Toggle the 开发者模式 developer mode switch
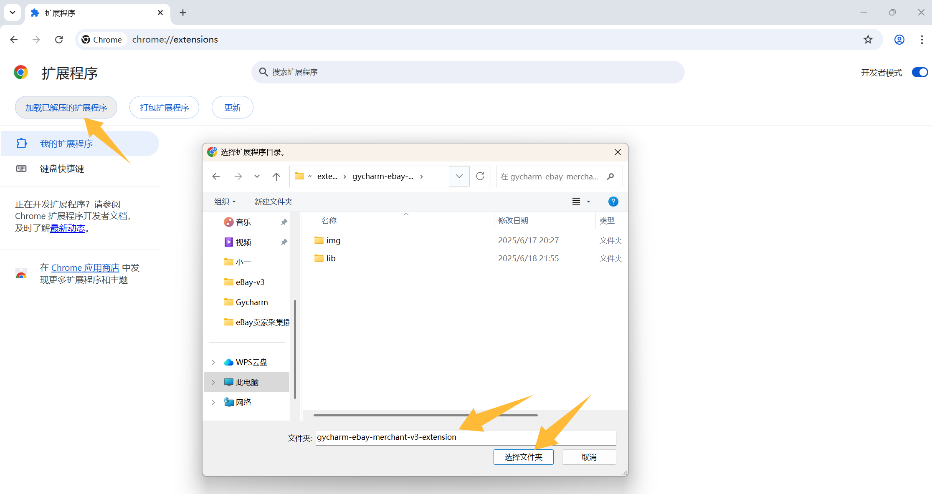Viewport: 932px width, 494px height. point(919,73)
